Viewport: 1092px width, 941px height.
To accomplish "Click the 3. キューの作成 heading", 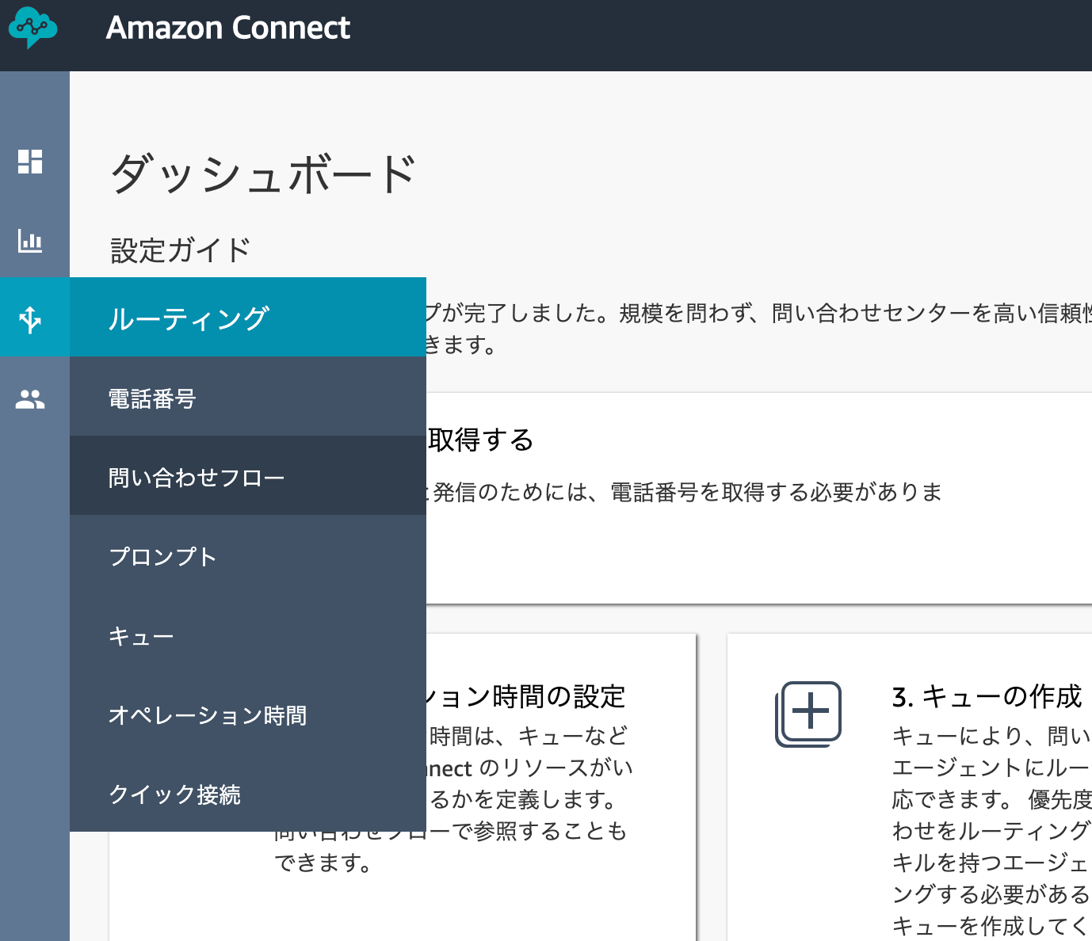I will click(x=987, y=696).
